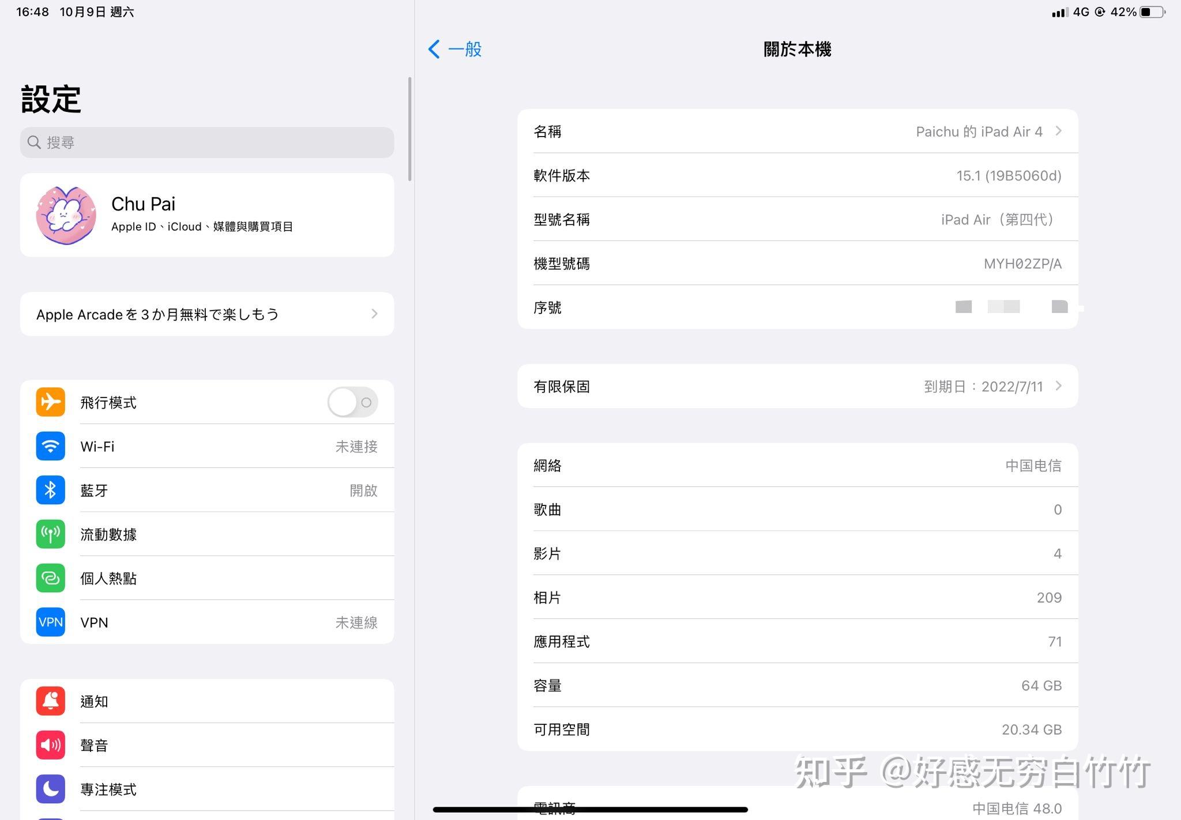
Task: Tap 關於本機 page title
Action: 798,49
